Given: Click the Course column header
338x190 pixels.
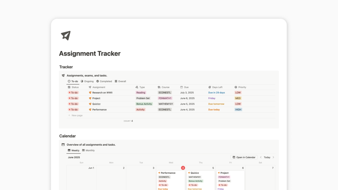Looking at the screenshot, I should pyautogui.click(x=163, y=87).
